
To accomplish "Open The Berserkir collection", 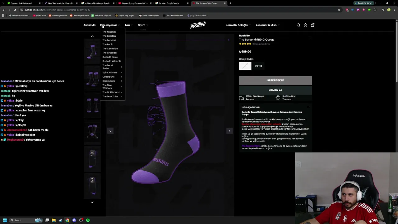I will (x=109, y=40).
